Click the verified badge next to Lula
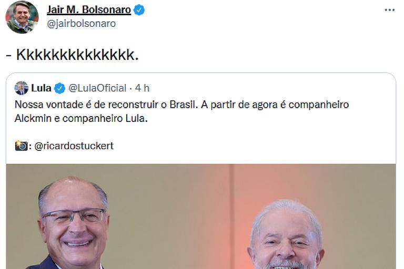Viewport: 404px width, 269px height. coord(60,88)
